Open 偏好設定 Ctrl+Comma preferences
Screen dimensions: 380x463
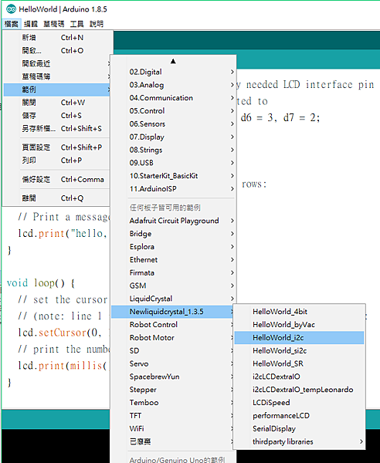point(56,179)
